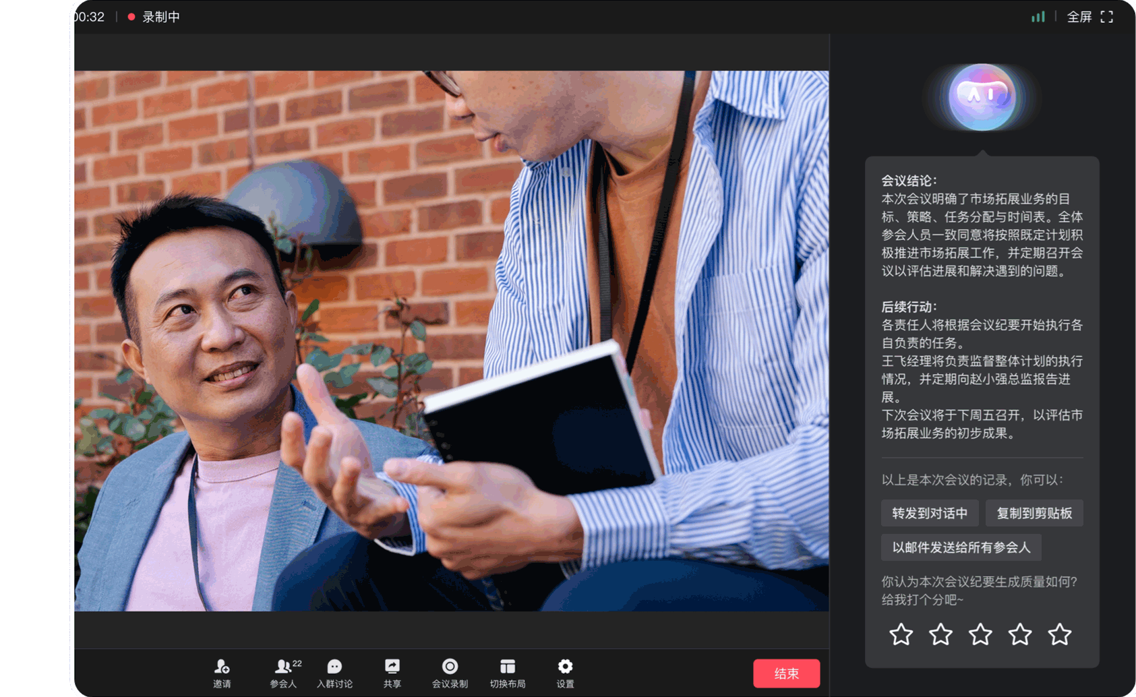Click the invite (邀请) icon
Screen dimensions: 1136x697
coord(222,673)
